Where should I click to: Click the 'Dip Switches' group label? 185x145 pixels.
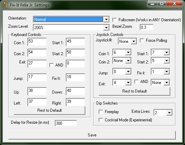coord(107,103)
